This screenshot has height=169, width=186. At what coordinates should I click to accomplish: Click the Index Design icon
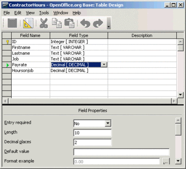(28, 23)
